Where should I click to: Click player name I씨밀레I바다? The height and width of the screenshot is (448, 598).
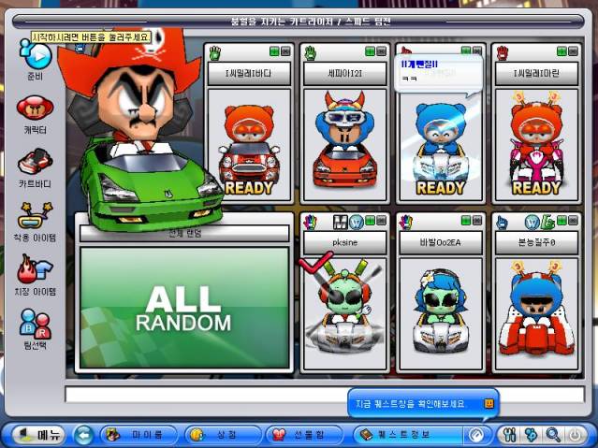pyautogui.click(x=249, y=73)
